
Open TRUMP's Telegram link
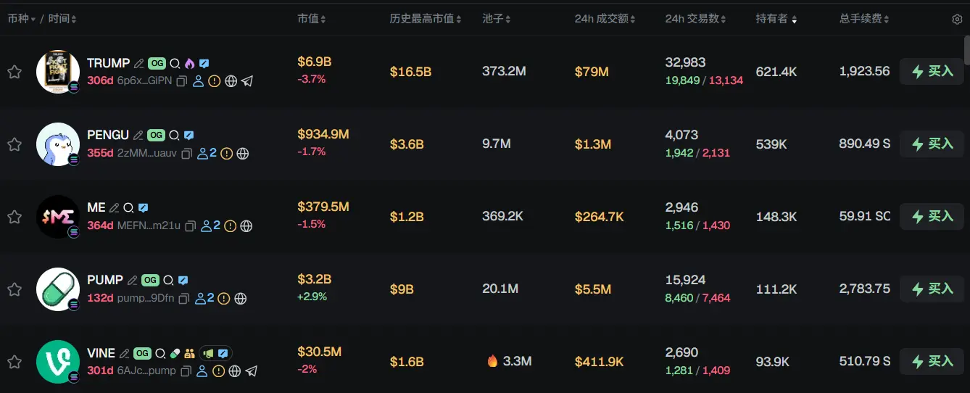coord(247,81)
